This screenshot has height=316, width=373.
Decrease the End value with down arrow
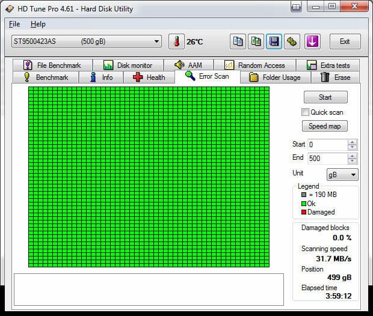[x=352, y=161]
